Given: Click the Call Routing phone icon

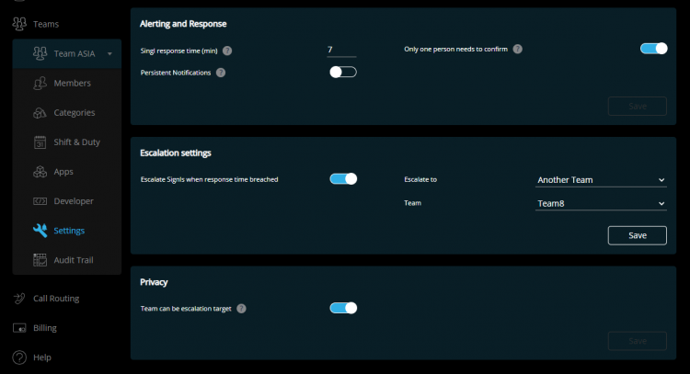Looking at the screenshot, I should coord(19,299).
